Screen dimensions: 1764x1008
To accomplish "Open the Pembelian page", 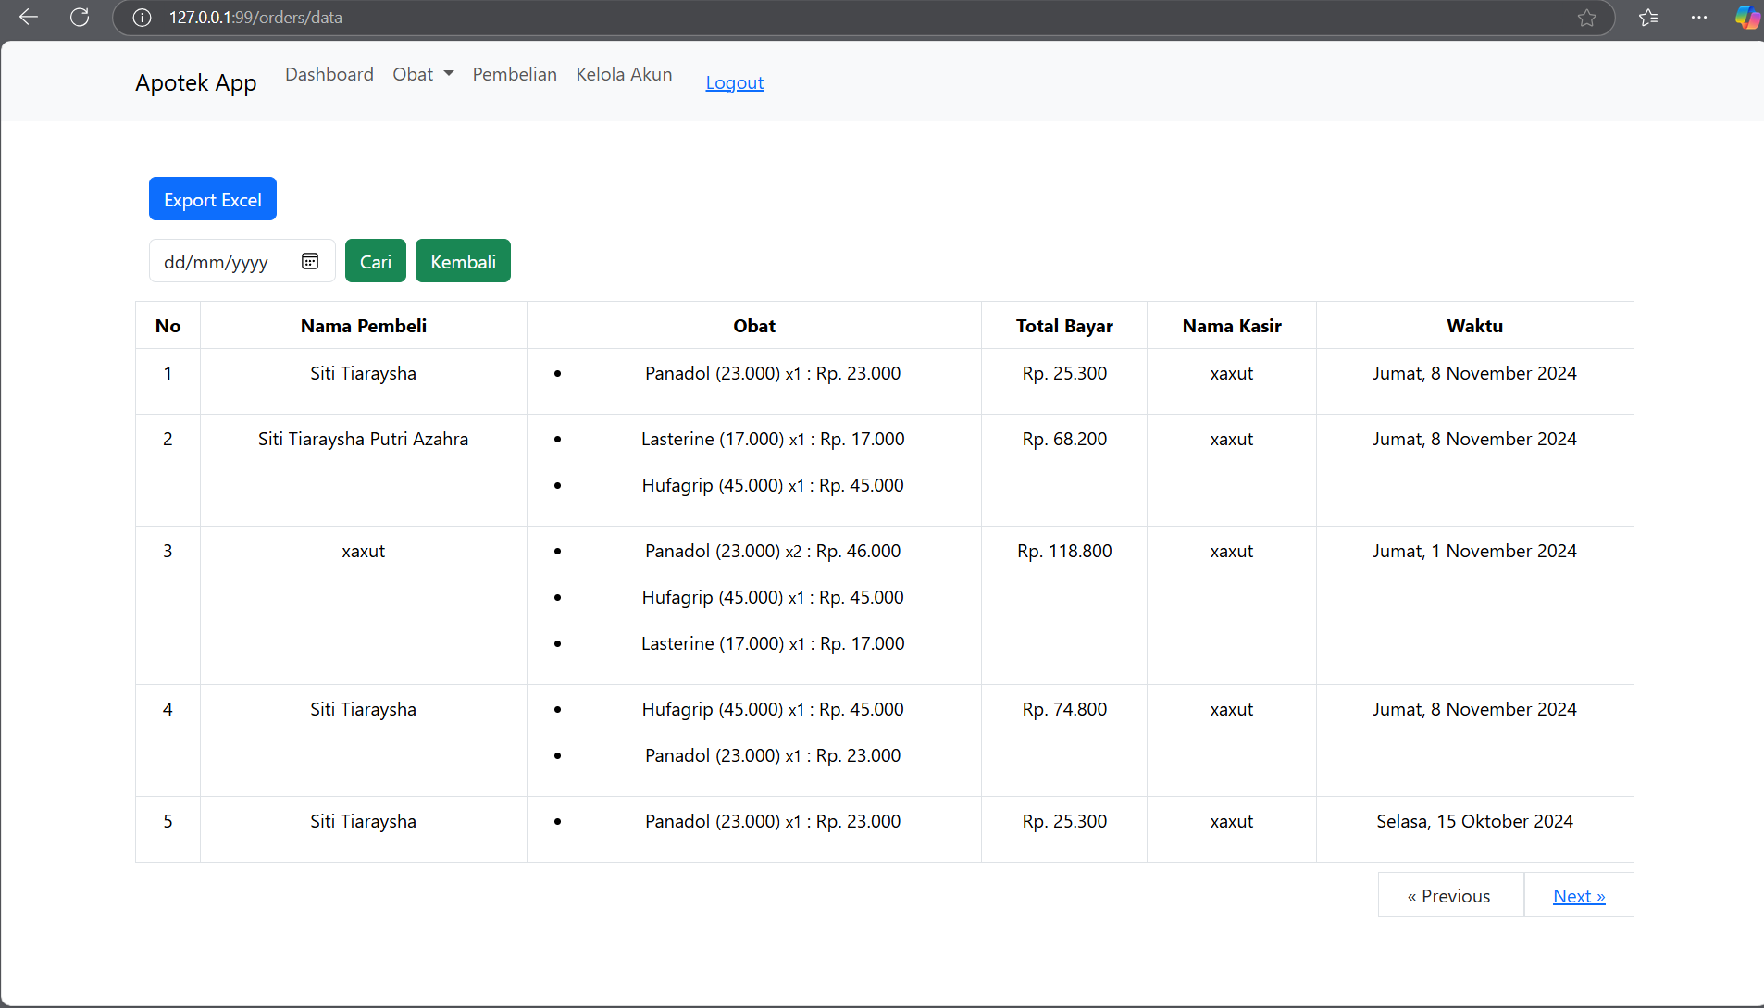I will [515, 74].
